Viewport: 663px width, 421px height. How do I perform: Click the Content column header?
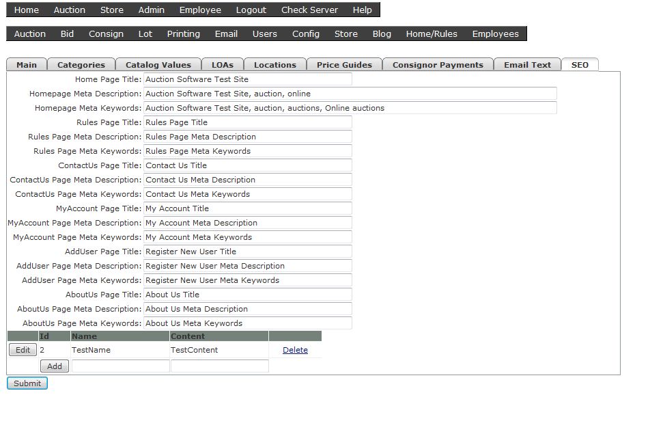tap(219, 336)
